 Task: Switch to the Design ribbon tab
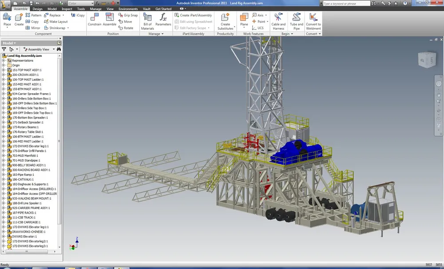(x=37, y=9)
